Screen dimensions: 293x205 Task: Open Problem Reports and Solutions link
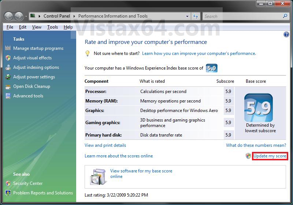click(x=43, y=193)
